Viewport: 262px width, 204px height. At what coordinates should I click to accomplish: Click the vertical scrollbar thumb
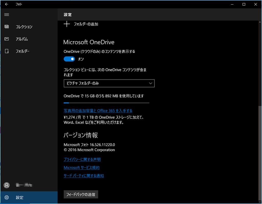pos(260,153)
